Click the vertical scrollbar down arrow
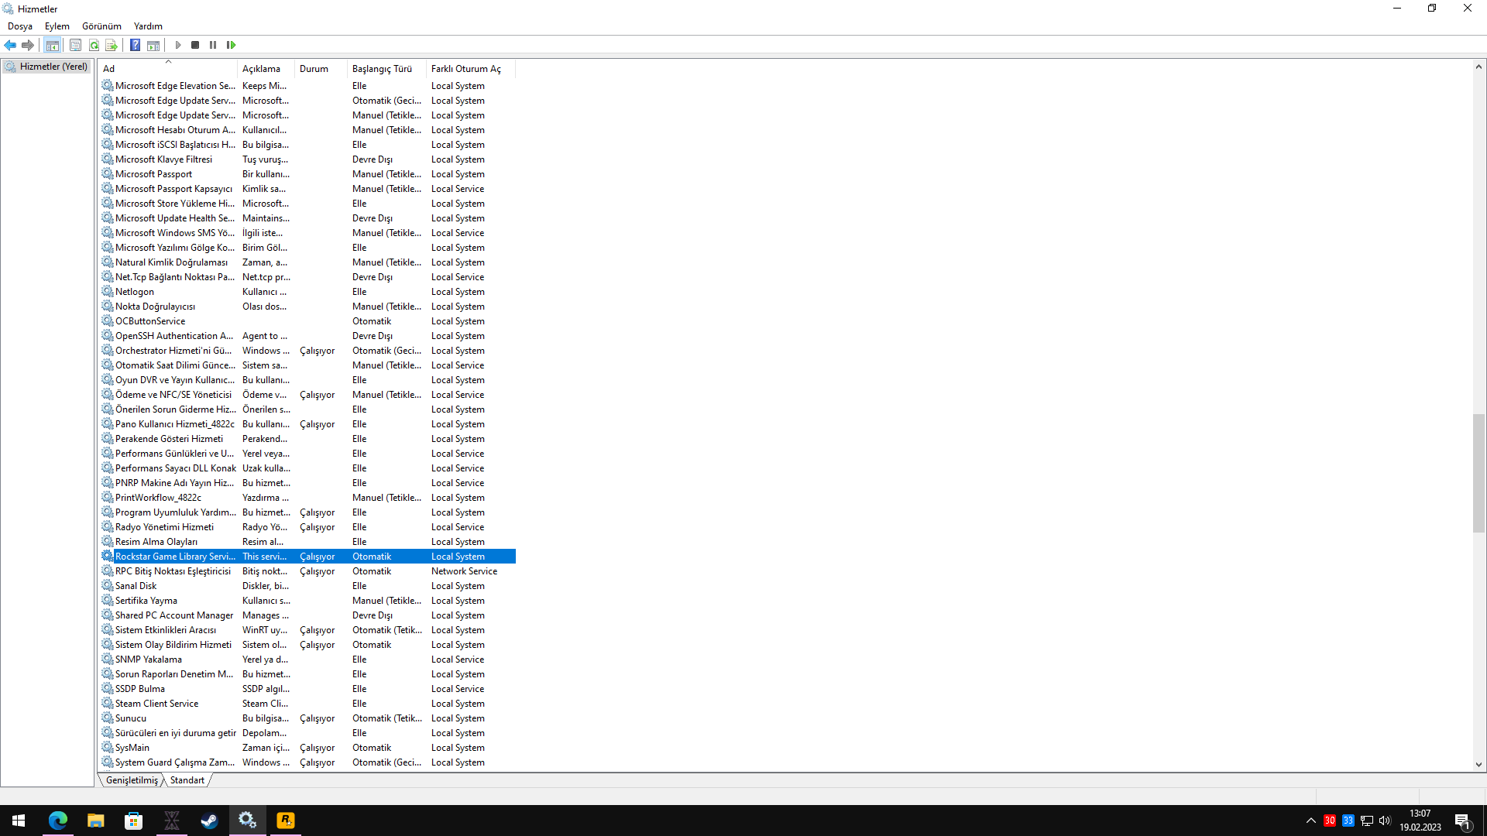Image resolution: width=1487 pixels, height=836 pixels. click(1478, 765)
